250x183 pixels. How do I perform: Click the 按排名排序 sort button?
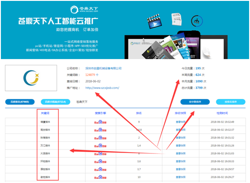point(231,102)
